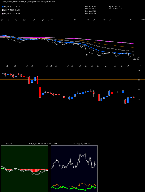Click the end of the magenta EMA line
This screenshot has width=145, height=192.
coord(133,43)
